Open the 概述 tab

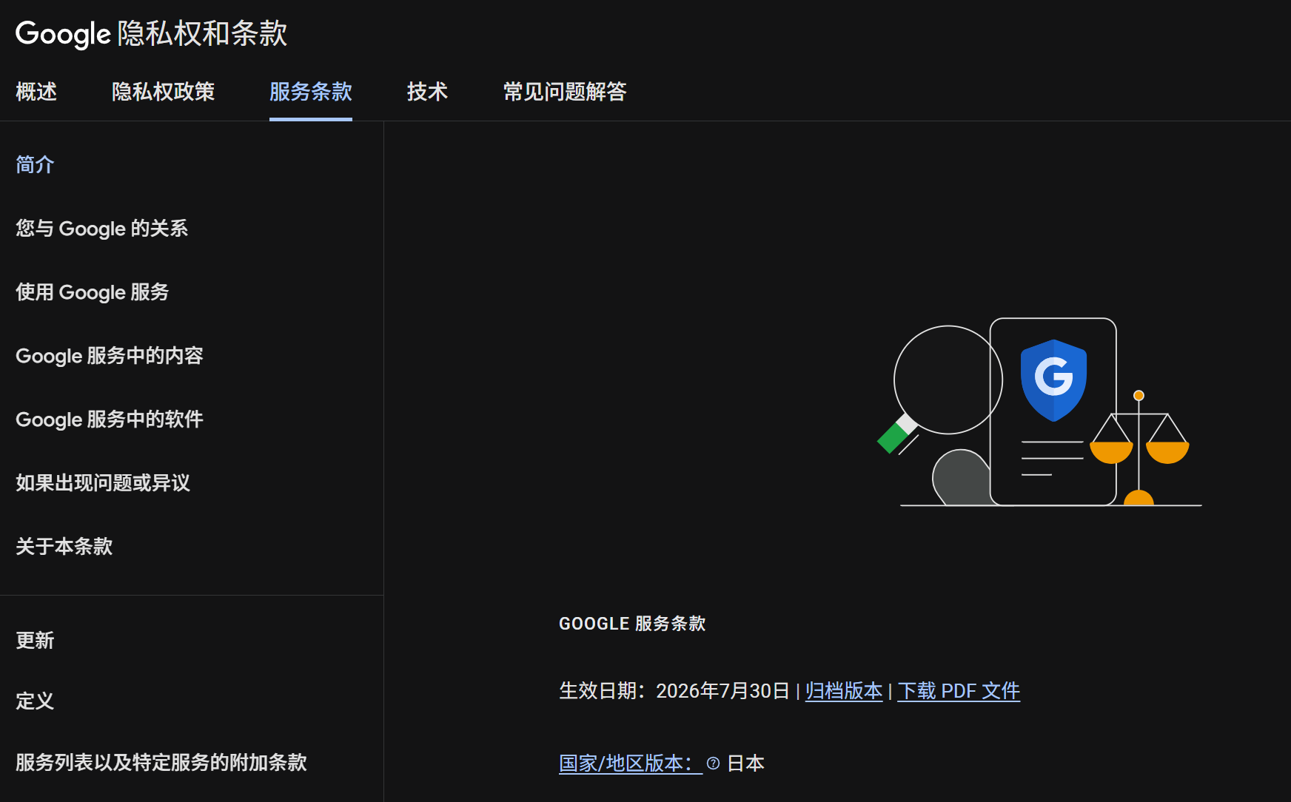(36, 92)
